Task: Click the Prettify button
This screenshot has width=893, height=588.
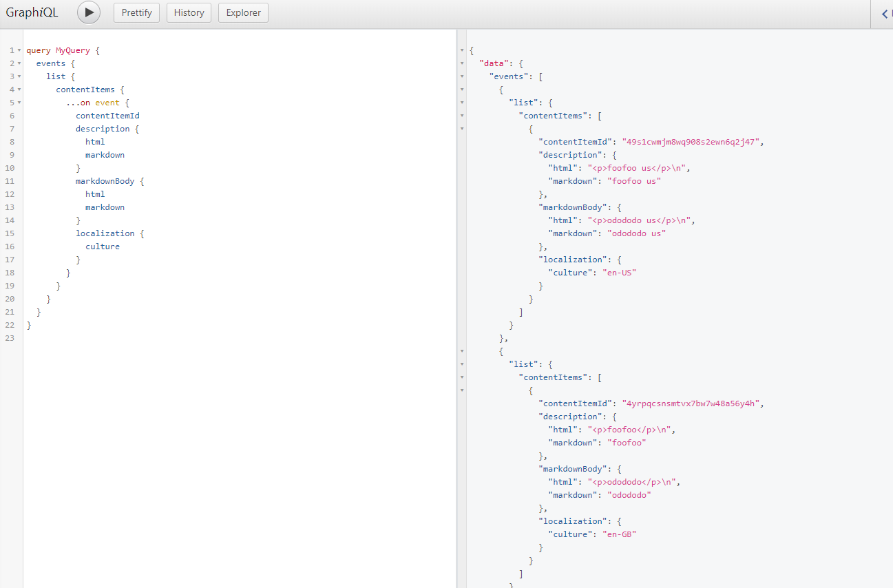Action: click(136, 12)
